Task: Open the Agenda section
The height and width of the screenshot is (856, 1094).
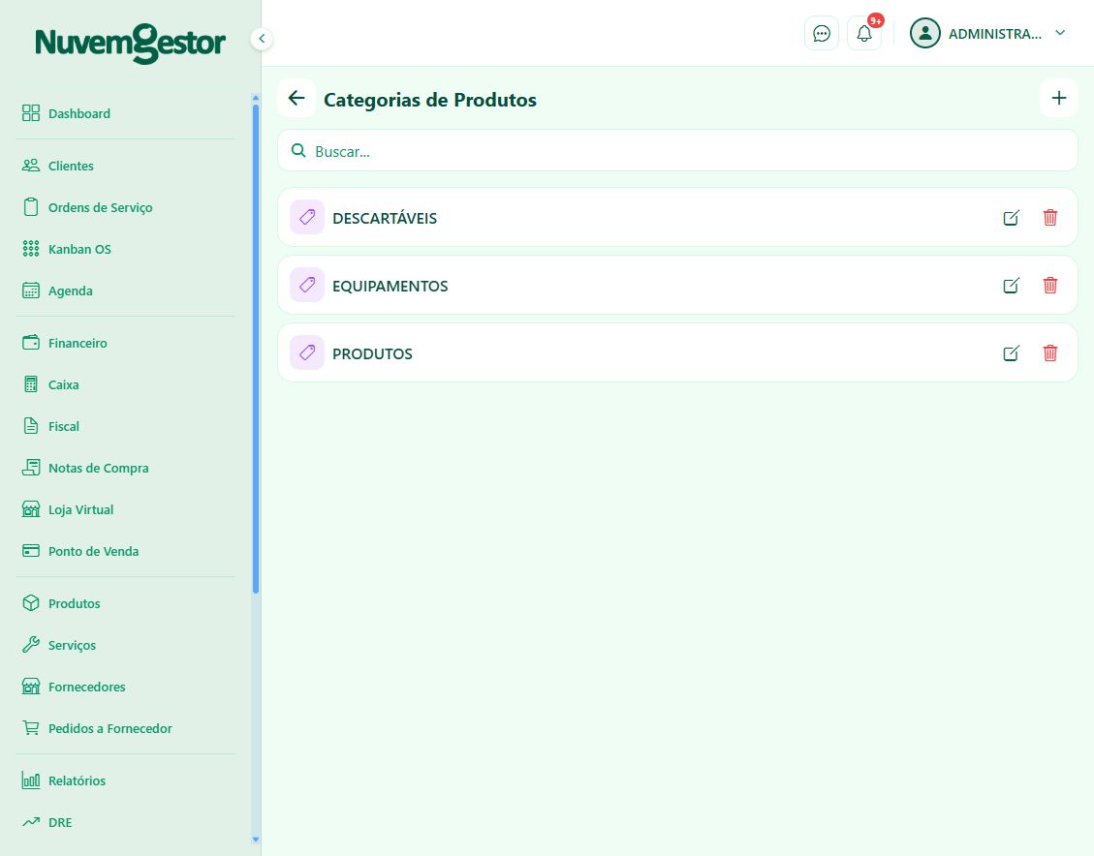Action: tap(126, 290)
